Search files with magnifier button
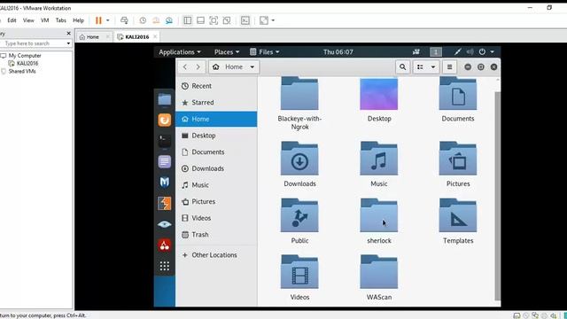 click(x=402, y=67)
